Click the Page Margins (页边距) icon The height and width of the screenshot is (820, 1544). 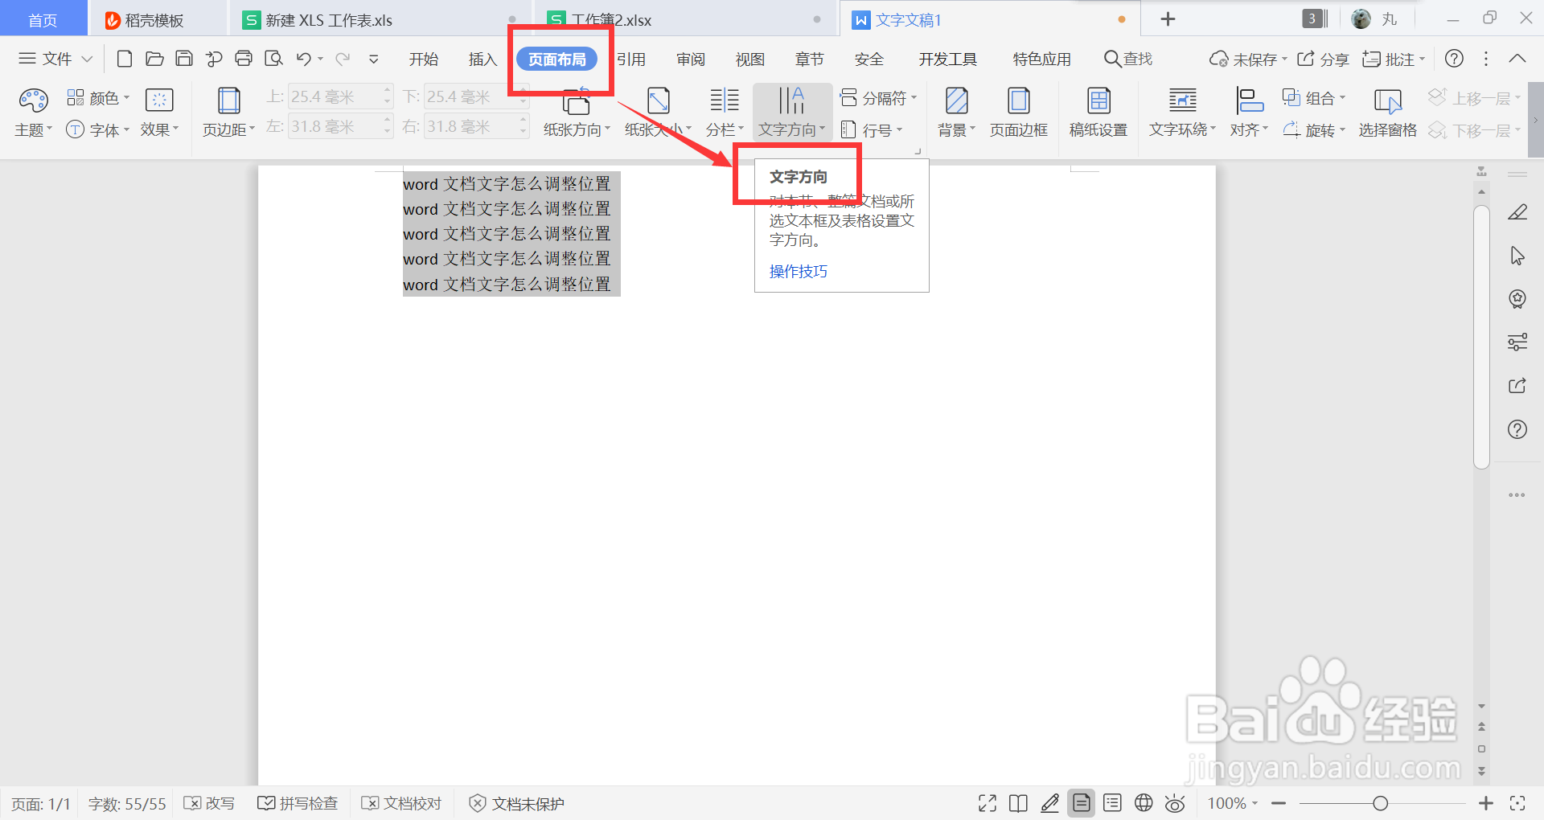(229, 100)
